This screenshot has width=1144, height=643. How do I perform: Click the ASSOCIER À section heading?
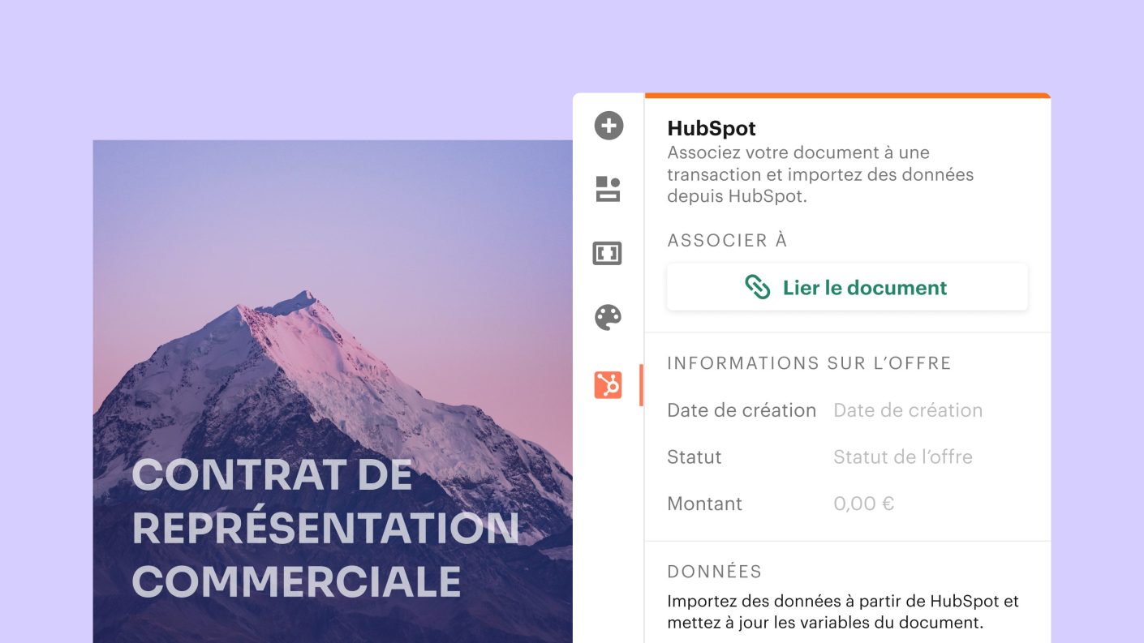tap(727, 241)
